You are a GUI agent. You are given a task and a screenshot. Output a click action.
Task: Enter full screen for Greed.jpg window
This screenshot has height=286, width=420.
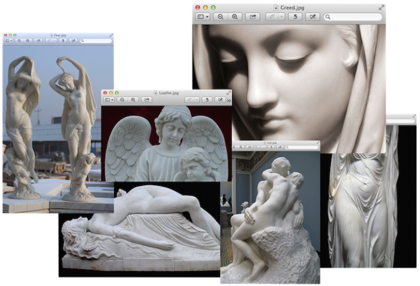click(381, 7)
